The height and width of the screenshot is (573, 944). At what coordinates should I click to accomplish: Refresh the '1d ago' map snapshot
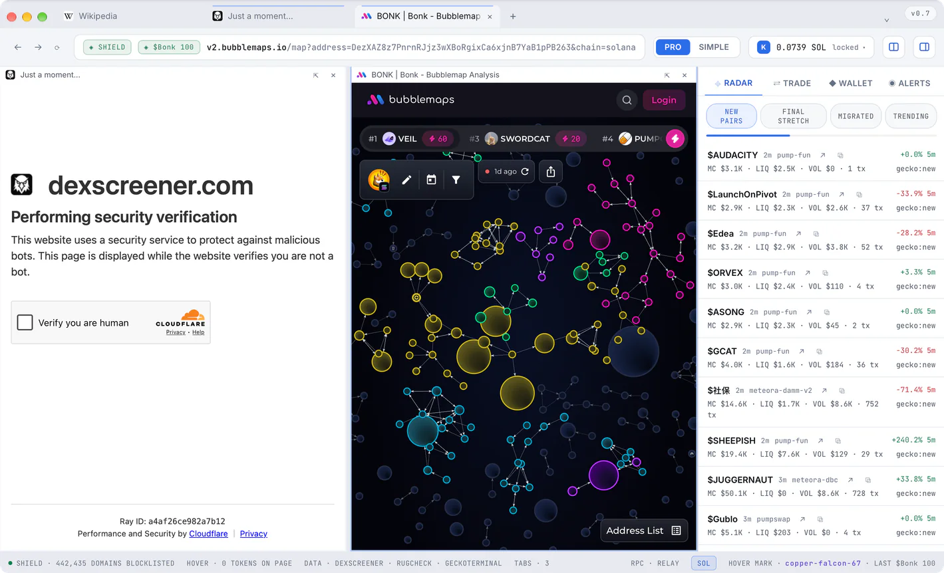525,172
